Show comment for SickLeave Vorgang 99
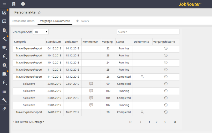Image resolution: width=212 pixels, height=133 pixels. 91,84
